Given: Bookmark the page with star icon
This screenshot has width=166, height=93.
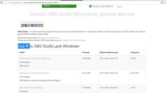Looking at the screenshot, I should (x=165, y=3).
